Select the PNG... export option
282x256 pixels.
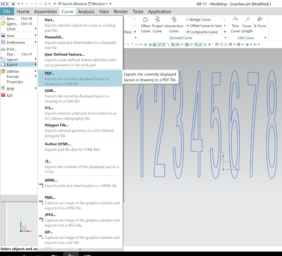[x=80, y=203]
